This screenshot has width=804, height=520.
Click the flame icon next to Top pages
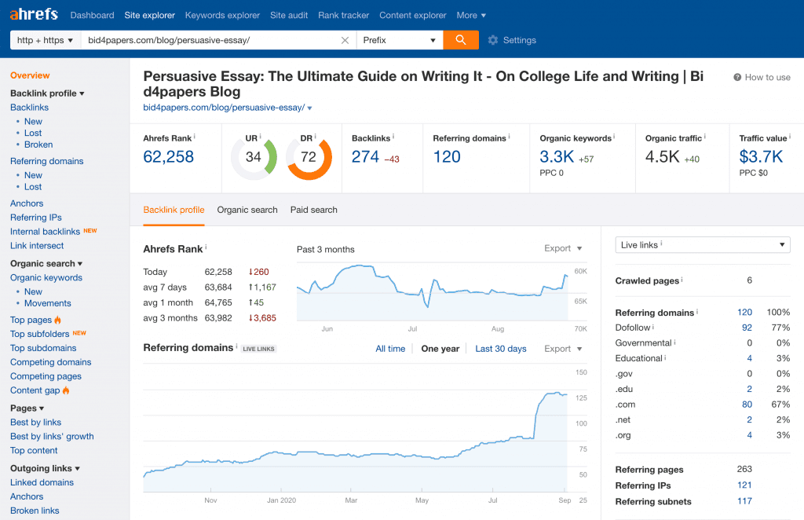point(58,320)
